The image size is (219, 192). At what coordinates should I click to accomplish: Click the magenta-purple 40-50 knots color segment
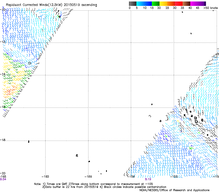[x=198, y=4]
